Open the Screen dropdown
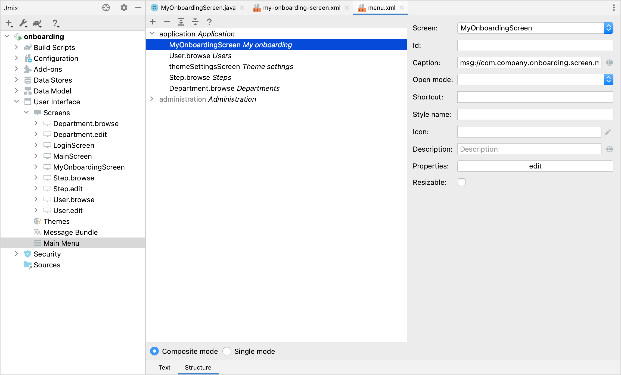Screen dimensions: 621x375 click(608, 28)
